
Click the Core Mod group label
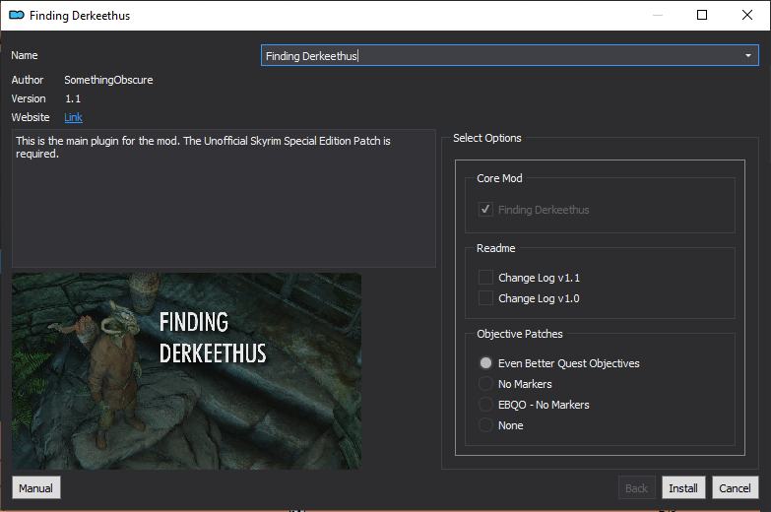[x=499, y=178]
